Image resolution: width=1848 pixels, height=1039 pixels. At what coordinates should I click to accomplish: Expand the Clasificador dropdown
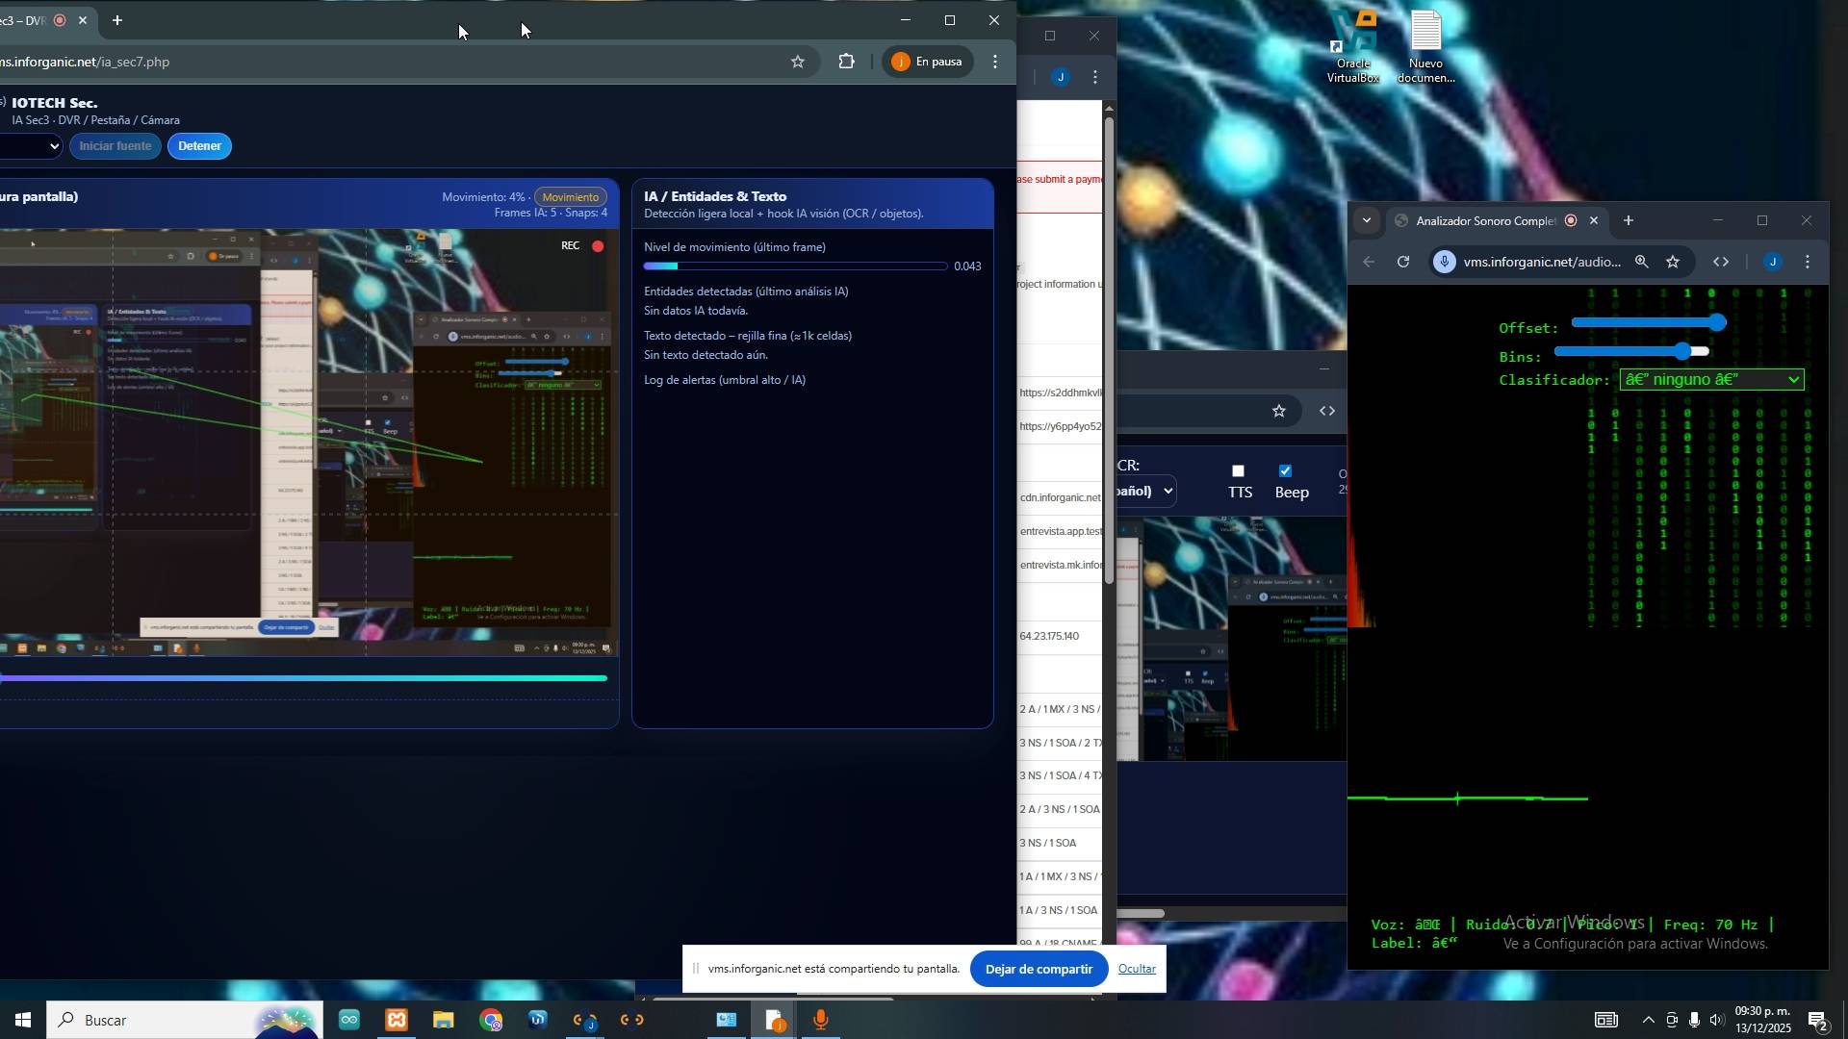pos(1710,380)
